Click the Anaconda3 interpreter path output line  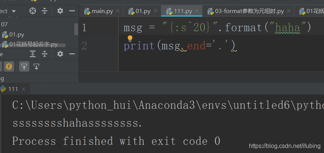coord(168,105)
